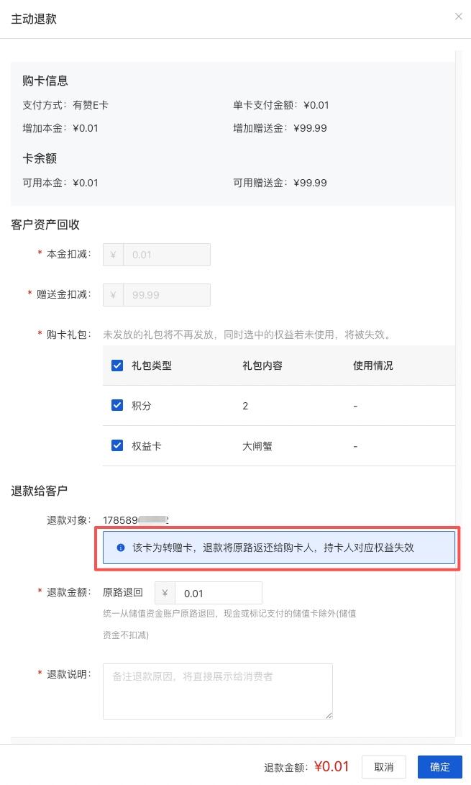Click the 大闸蟹 gift content cell
Image resolution: width=471 pixels, height=785 pixels.
[x=257, y=446]
